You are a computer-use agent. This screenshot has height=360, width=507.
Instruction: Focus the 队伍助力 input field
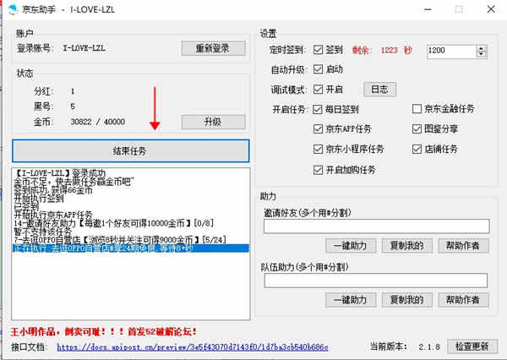tap(376, 281)
